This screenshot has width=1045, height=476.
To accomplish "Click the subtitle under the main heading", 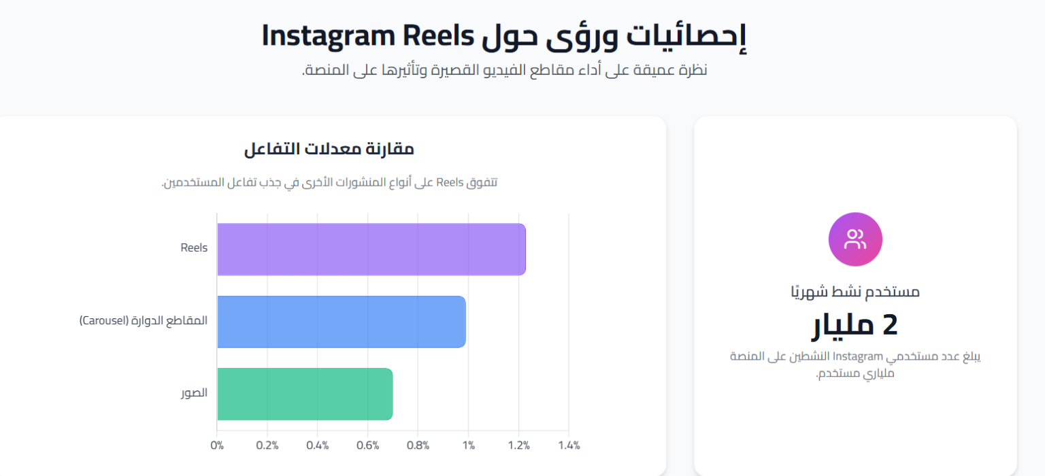I will [504, 70].
